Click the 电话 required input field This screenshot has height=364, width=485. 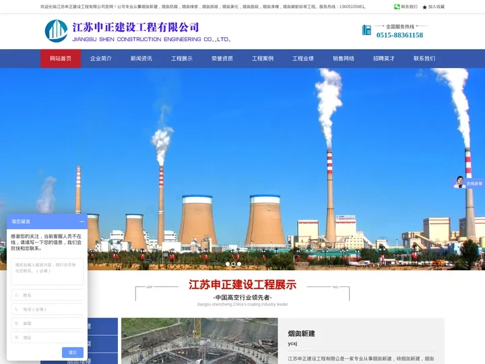(47, 309)
